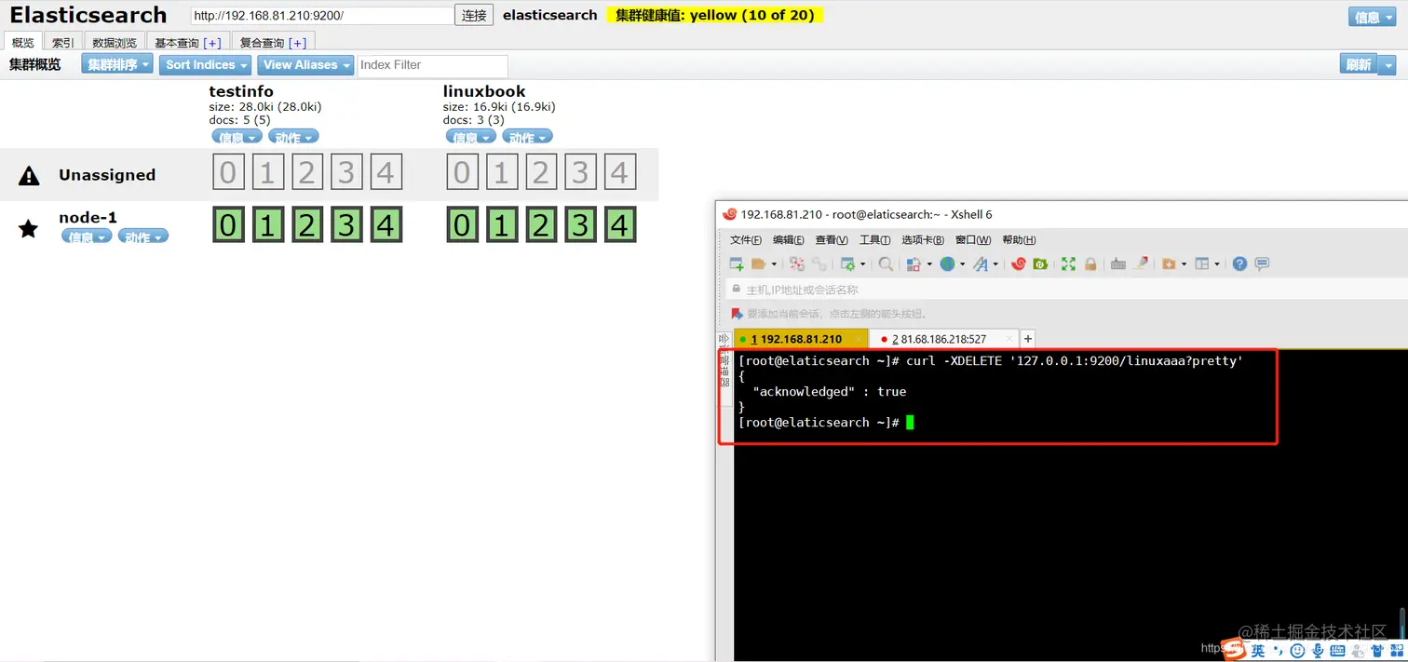Toggle Sogou language mode '英'
1408x662 pixels.
point(1258,650)
